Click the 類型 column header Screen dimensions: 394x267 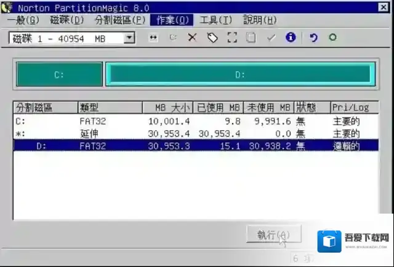point(110,107)
